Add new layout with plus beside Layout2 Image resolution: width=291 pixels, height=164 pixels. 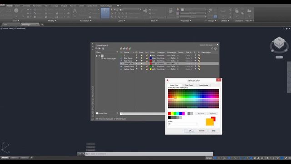coord(32,158)
